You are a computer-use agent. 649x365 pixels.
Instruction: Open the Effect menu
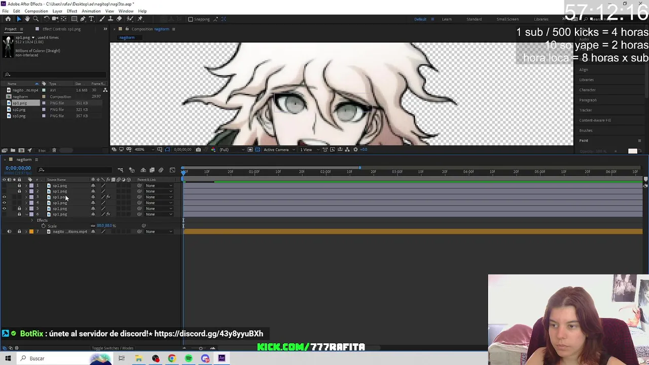[72, 11]
